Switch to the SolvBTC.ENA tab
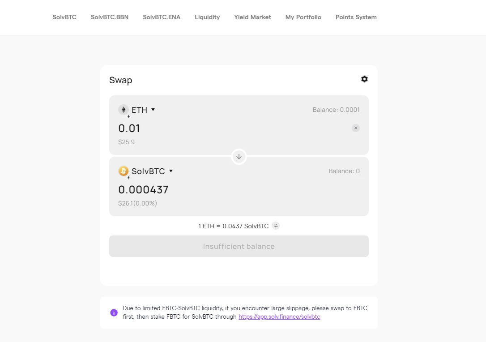This screenshot has height=342, width=486. coord(162,17)
